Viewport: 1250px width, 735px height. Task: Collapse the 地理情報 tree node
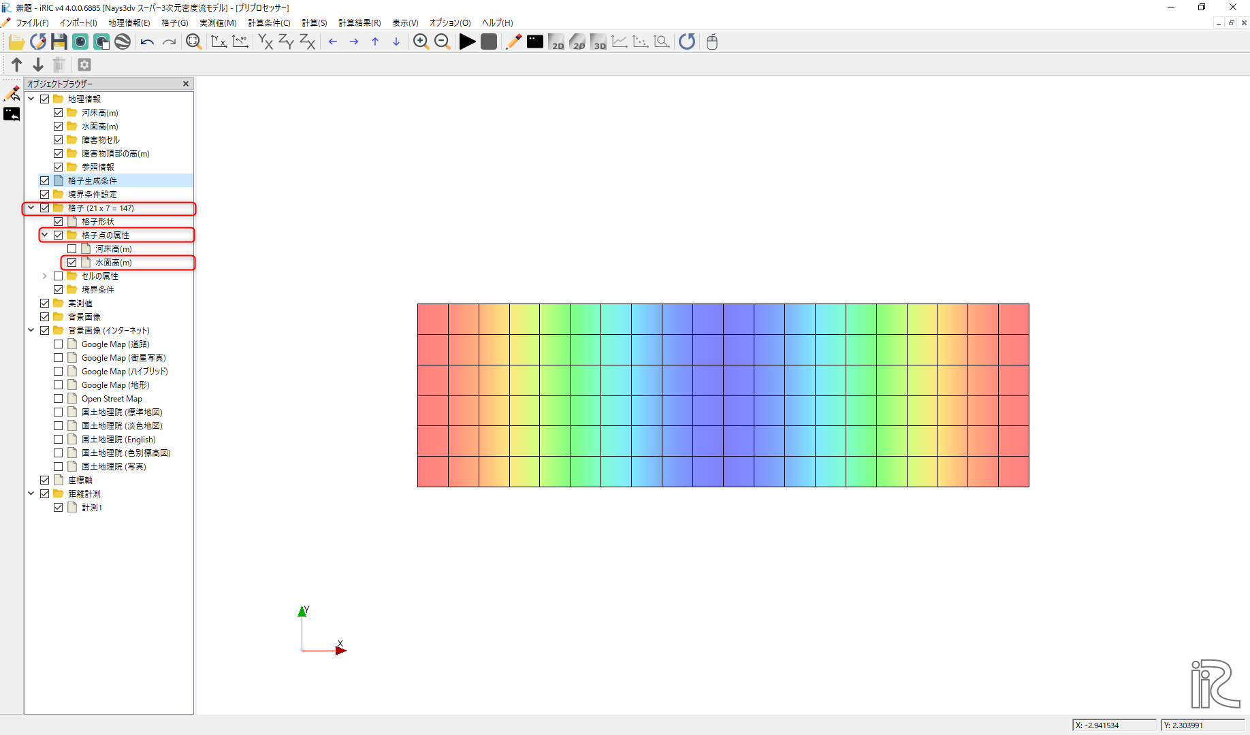[31, 99]
